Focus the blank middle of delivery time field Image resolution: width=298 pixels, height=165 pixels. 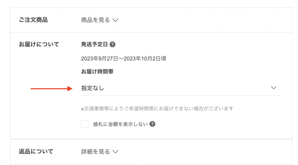click(186, 88)
